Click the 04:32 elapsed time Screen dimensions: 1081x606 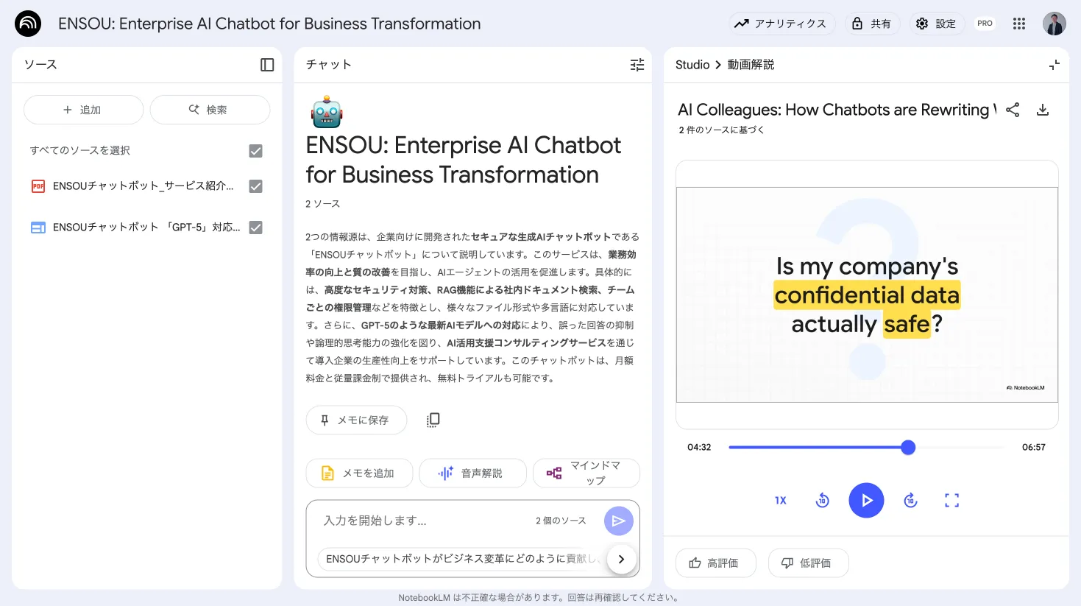(699, 447)
